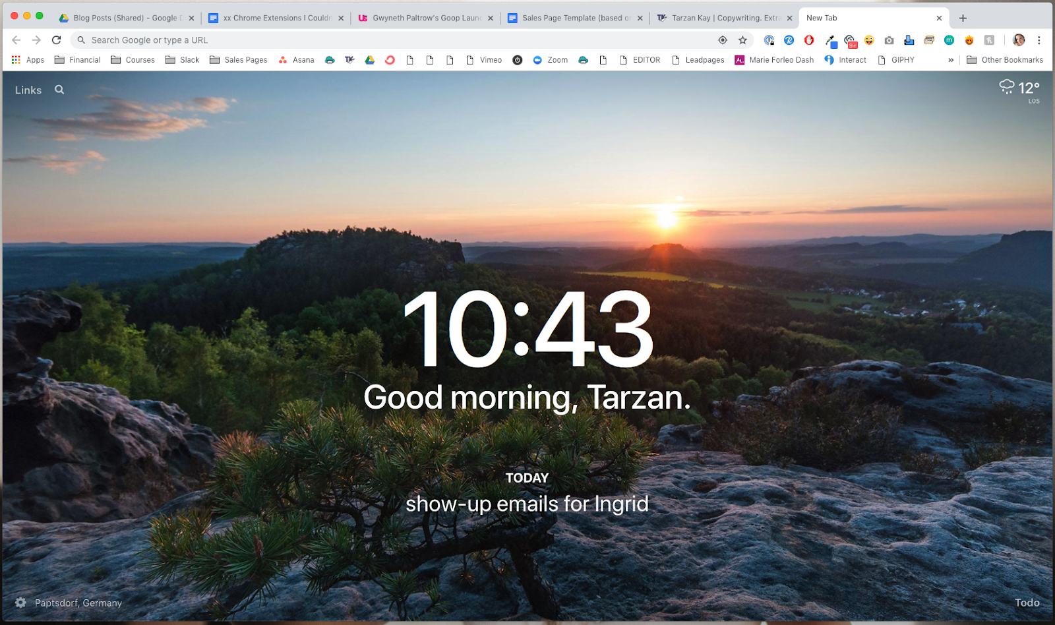The width and height of the screenshot is (1055, 625).
Task: Open the Google Drive bookmark icon
Action: click(370, 60)
